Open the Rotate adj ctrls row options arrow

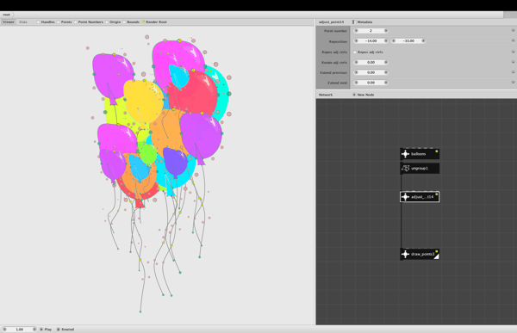point(513,62)
